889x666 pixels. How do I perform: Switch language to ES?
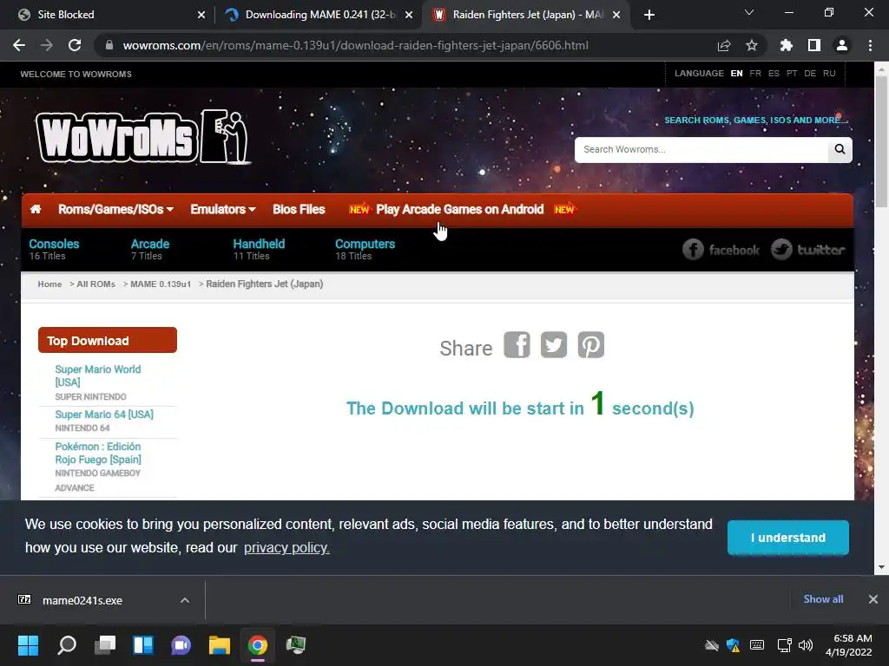tap(774, 74)
